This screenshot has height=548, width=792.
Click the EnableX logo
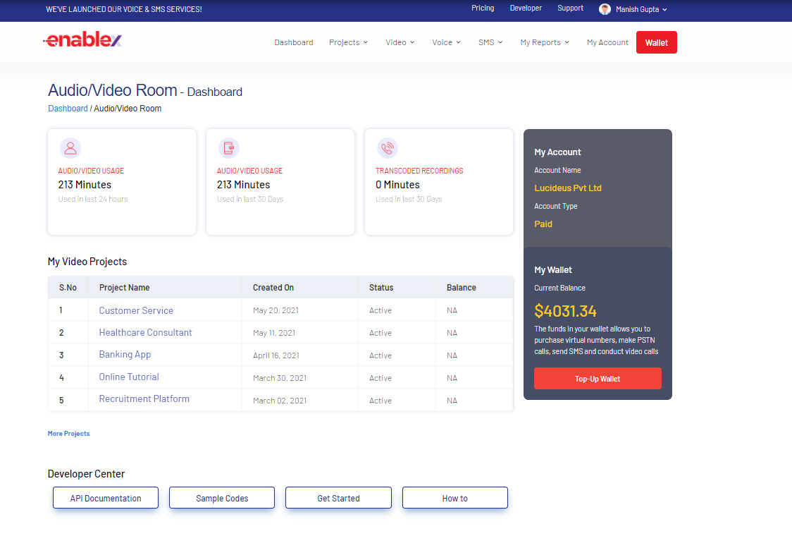tap(82, 41)
